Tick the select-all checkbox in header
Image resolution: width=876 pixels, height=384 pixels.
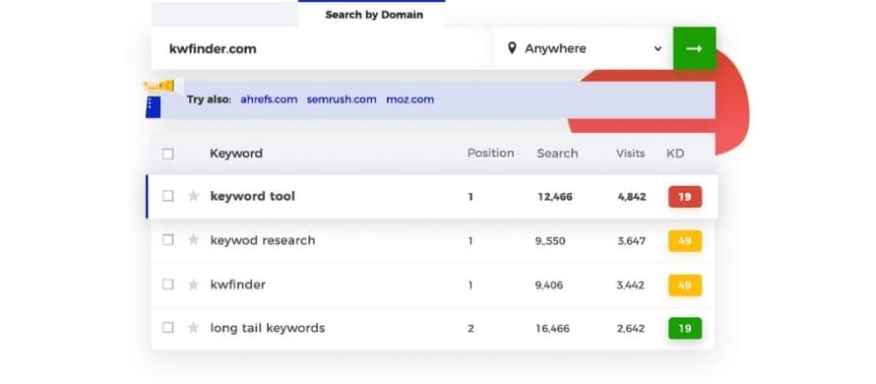(167, 154)
